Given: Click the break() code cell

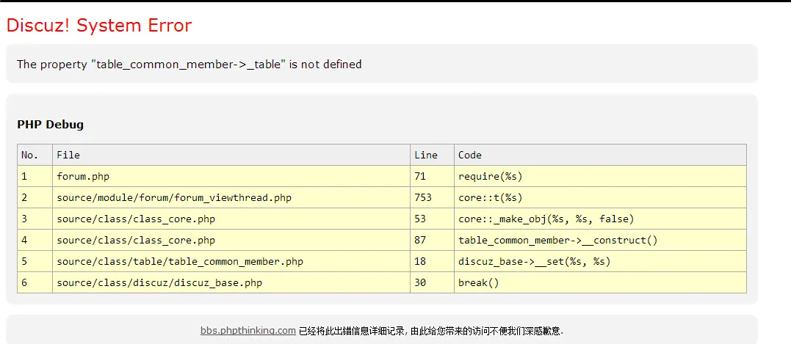Looking at the screenshot, I should point(600,282).
